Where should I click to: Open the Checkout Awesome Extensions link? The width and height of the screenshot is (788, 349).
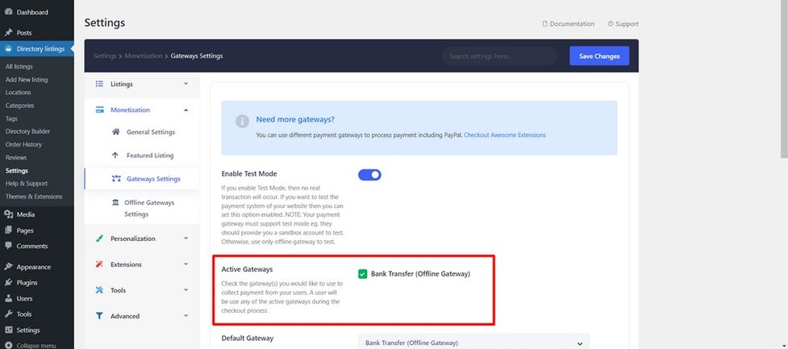coord(504,135)
